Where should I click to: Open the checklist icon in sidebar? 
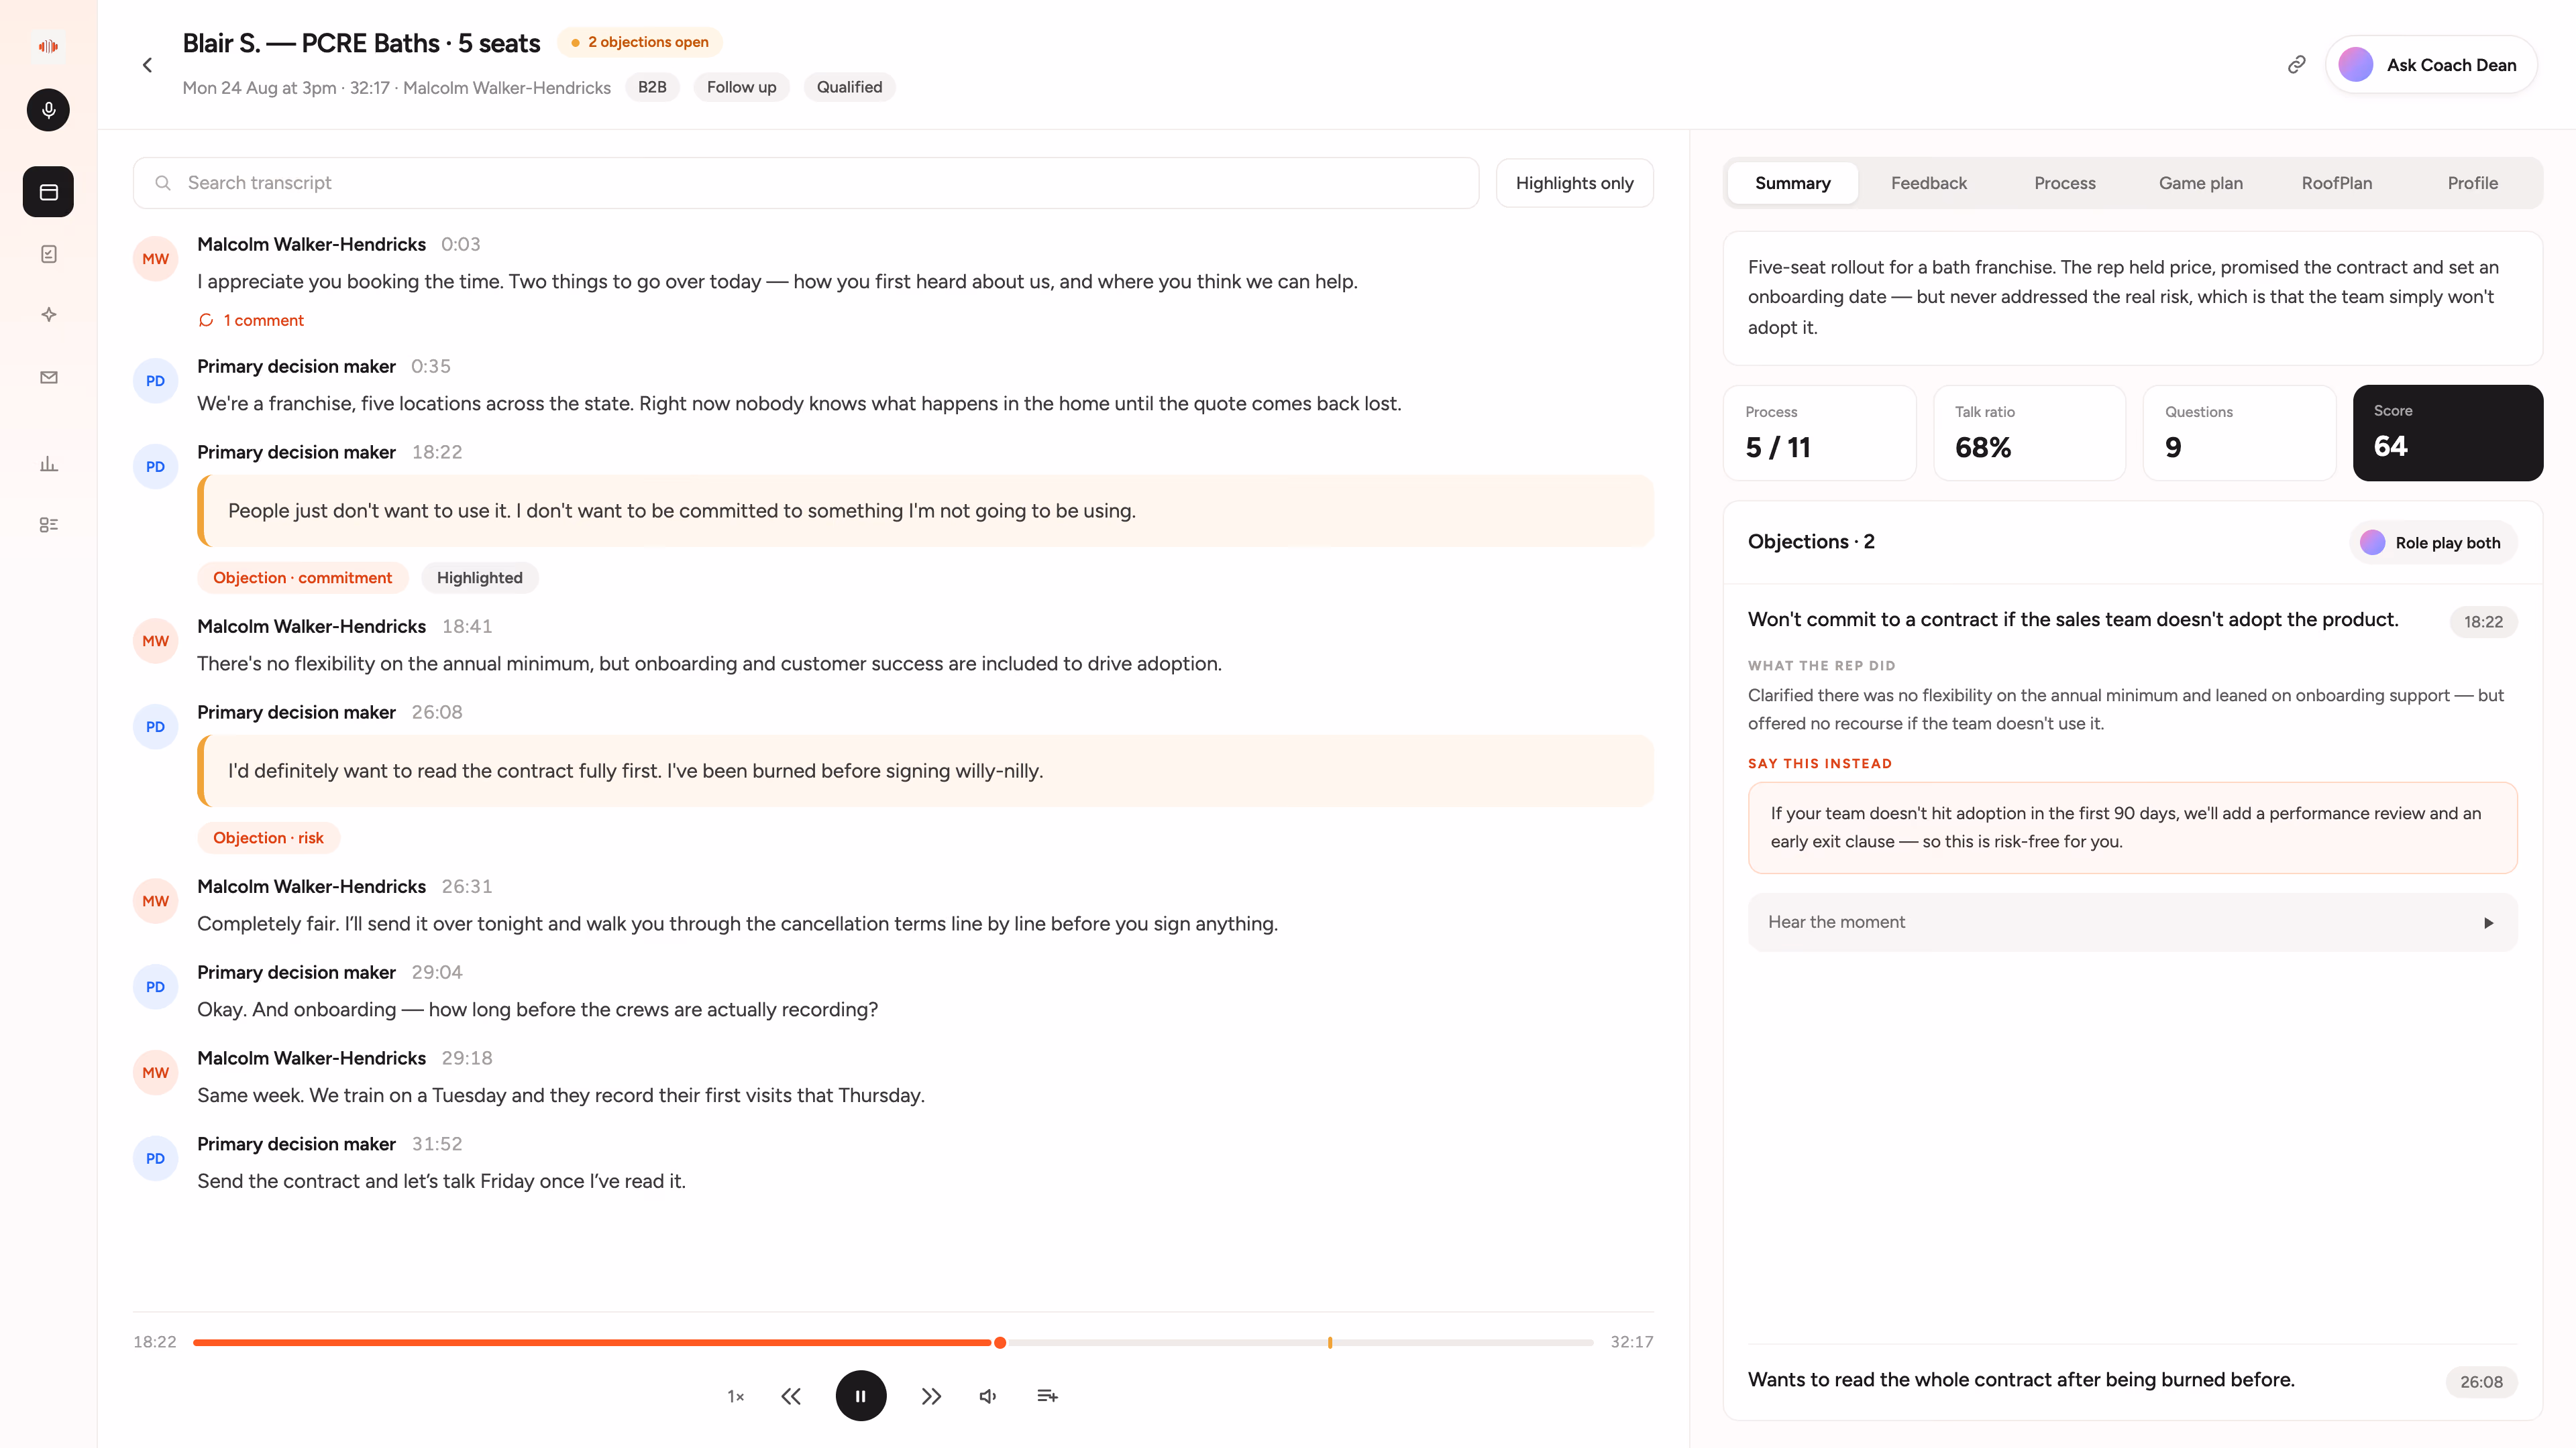(48, 254)
